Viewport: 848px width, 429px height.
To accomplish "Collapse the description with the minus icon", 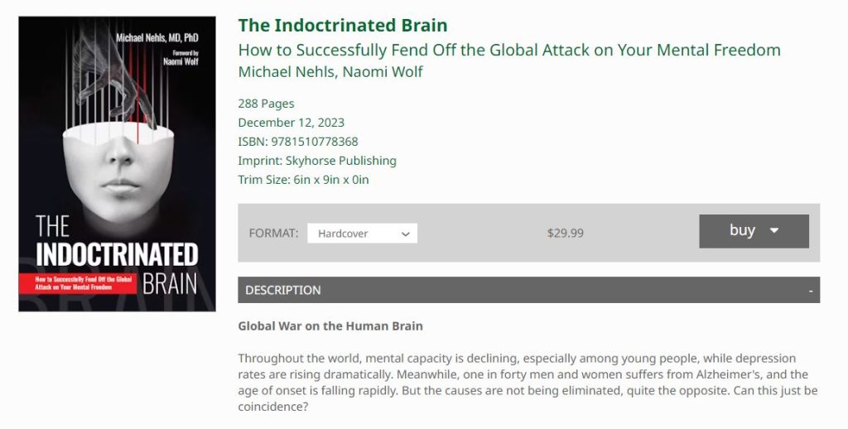I will point(811,291).
